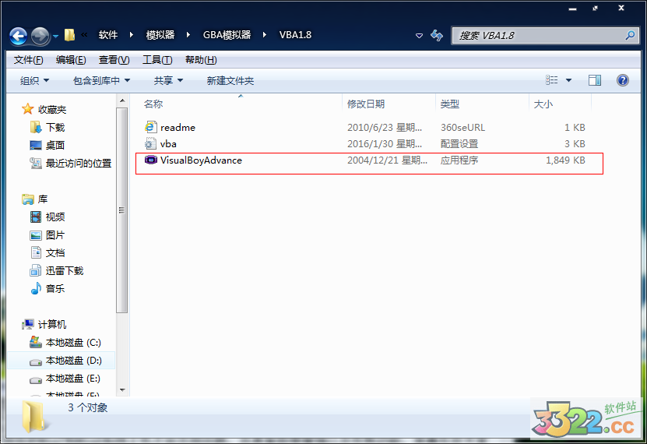Select 软件 breadcrumb in address bar
This screenshot has height=444, width=647.
pos(108,34)
